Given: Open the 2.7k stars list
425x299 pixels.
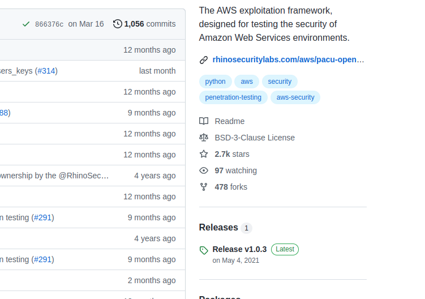Looking at the screenshot, I should click(x=232, y=154).
